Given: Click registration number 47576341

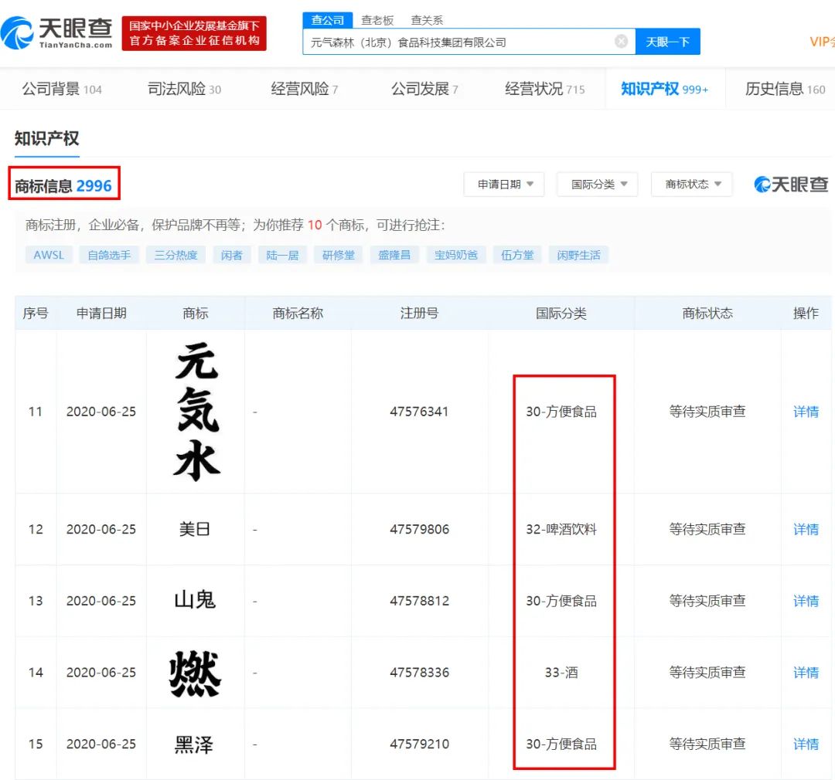Looking at the screenshot, I should [419, 412].
